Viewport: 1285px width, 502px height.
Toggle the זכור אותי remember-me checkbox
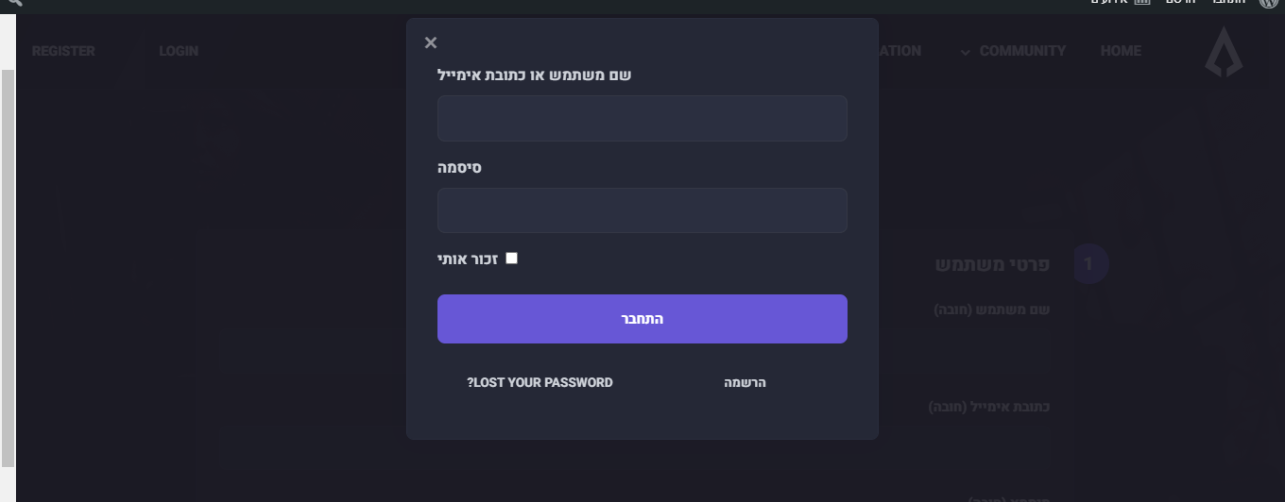tap(511, 258)
